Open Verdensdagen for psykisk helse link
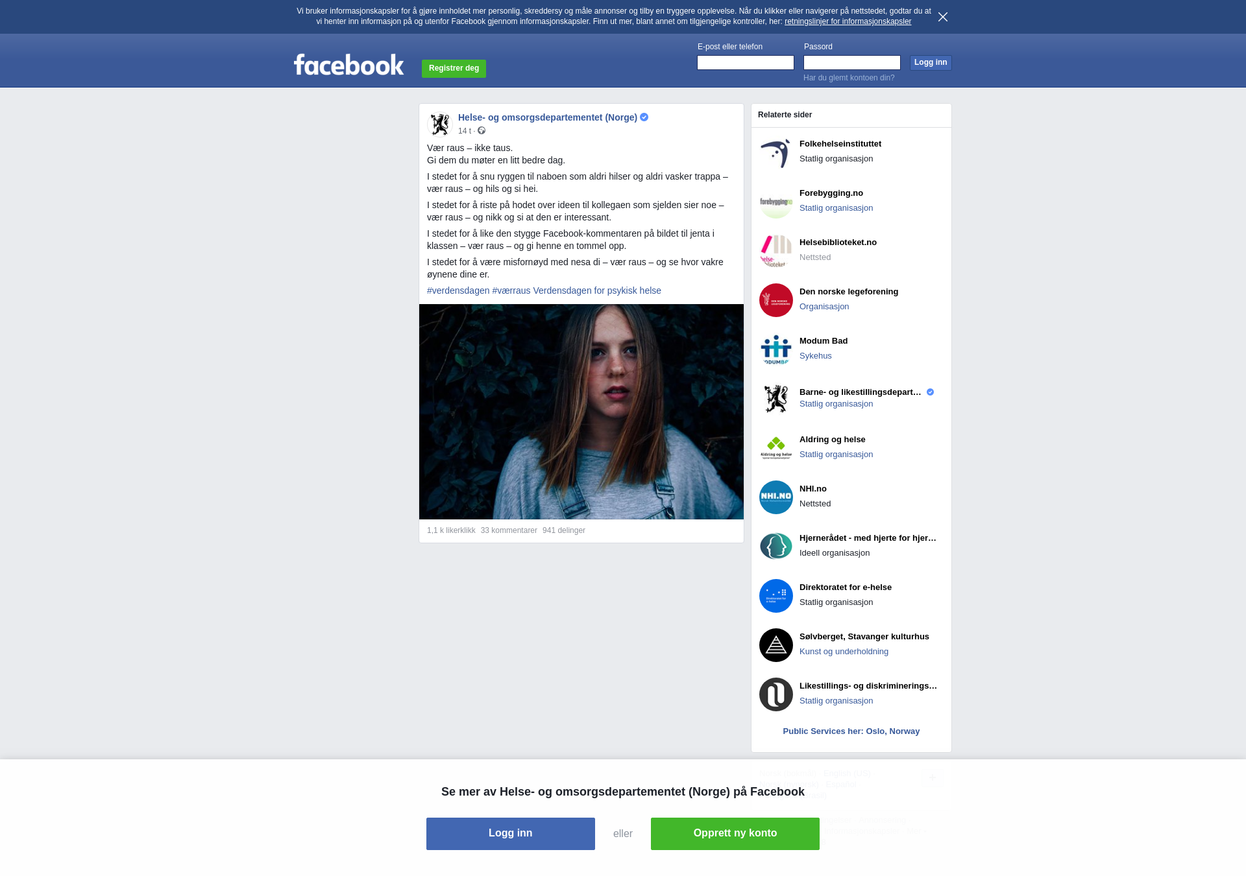 coord(597,290)
